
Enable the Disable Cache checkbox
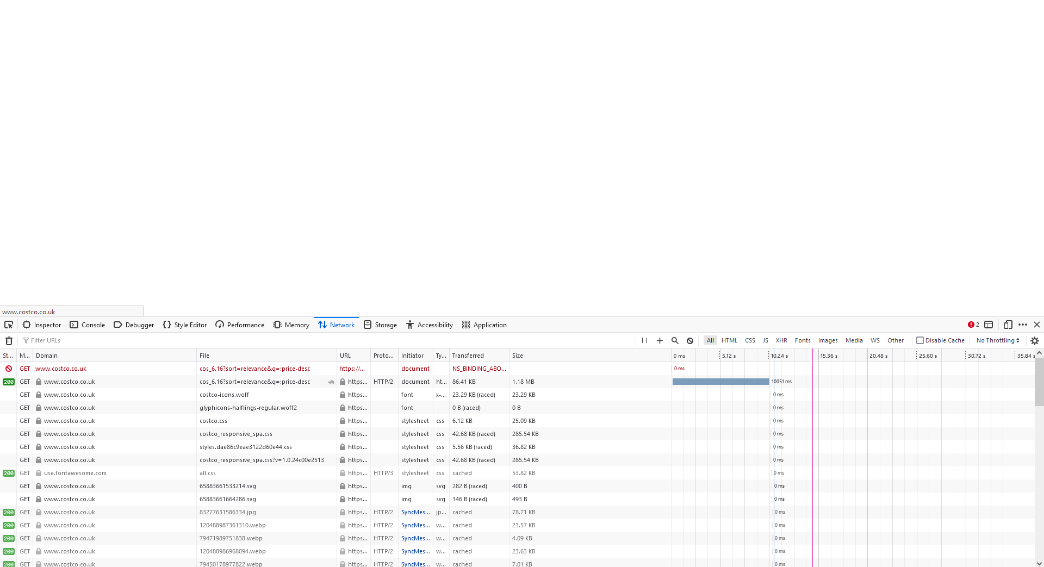pos(920,340)
